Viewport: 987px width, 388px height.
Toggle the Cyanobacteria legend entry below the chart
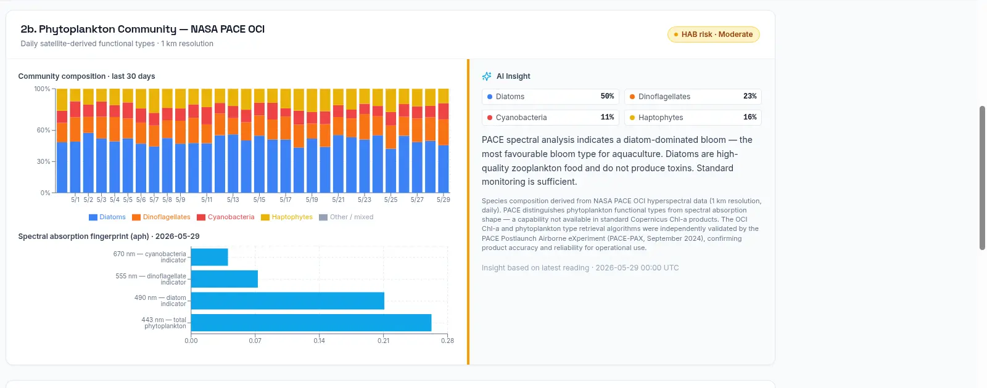[225, 217]
